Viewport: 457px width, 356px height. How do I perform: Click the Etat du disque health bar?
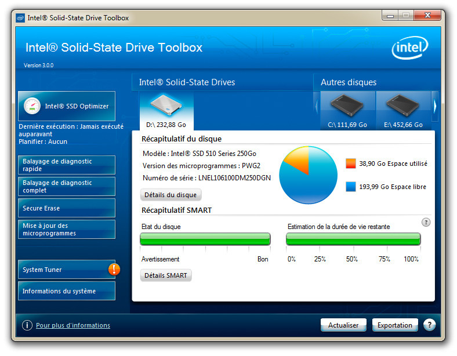coord(205,239)
